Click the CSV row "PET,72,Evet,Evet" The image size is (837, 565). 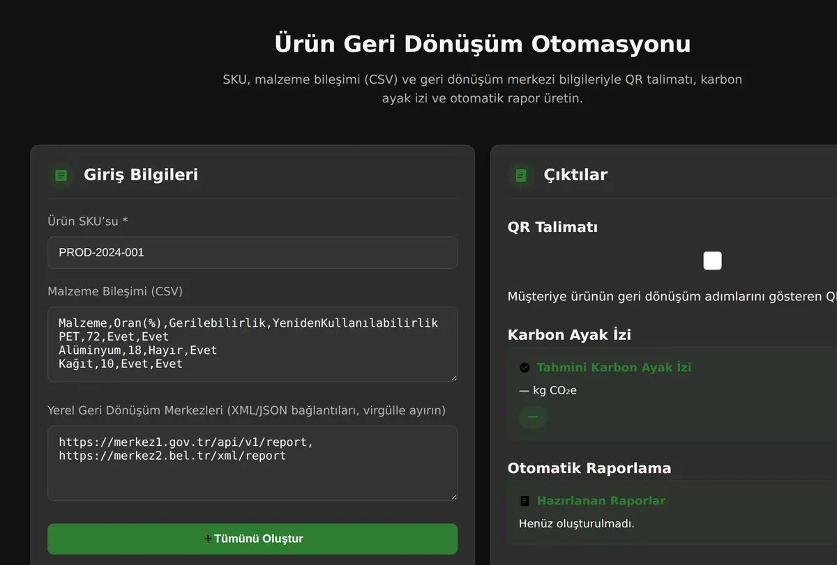click(114, 336)
